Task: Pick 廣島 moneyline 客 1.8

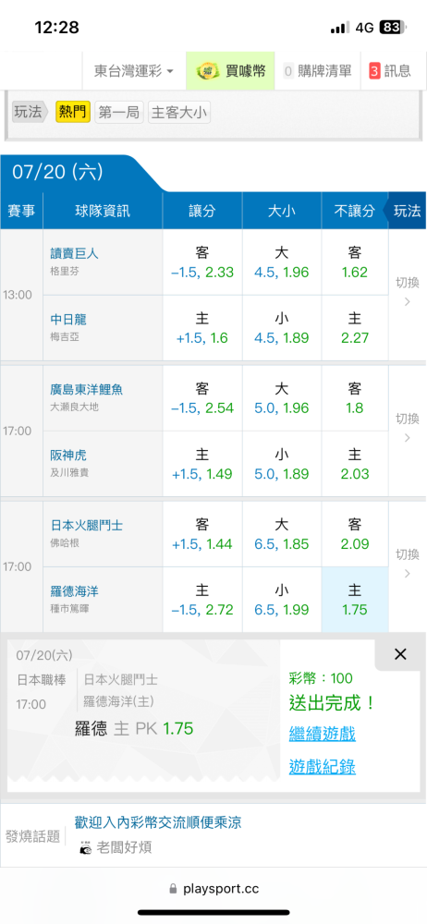Action: tap(355, 397)
